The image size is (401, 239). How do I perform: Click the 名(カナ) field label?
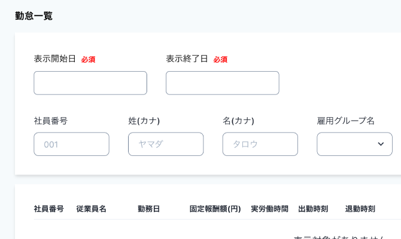pos(238,121)
